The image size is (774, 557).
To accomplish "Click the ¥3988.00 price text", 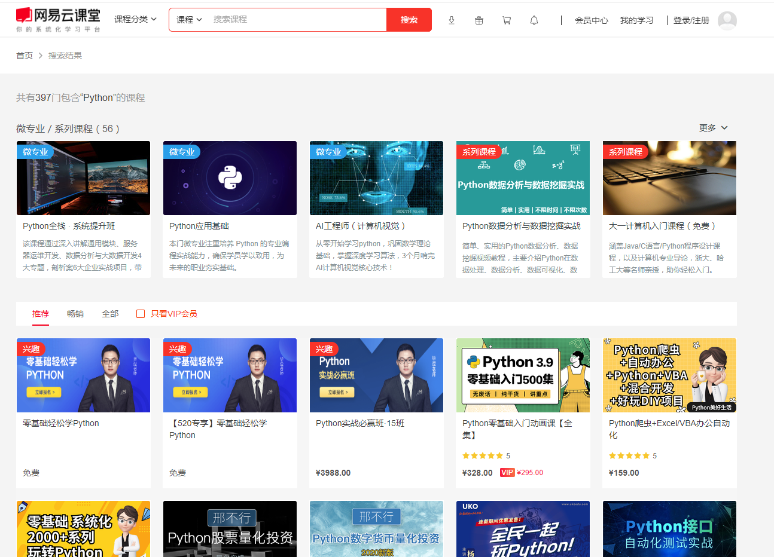I will coord(333,473).
